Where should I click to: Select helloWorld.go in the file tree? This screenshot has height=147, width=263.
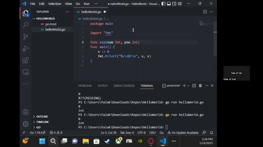point(55,29)
